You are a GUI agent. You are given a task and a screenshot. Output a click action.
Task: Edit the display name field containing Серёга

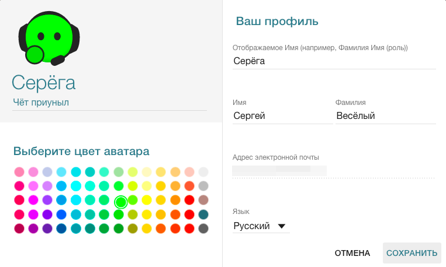point(334,61)
